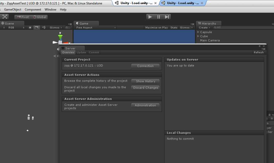Switch to the Overview tab in Server
The height and width of the screenshot is (163, 274).
pos(68,52)
